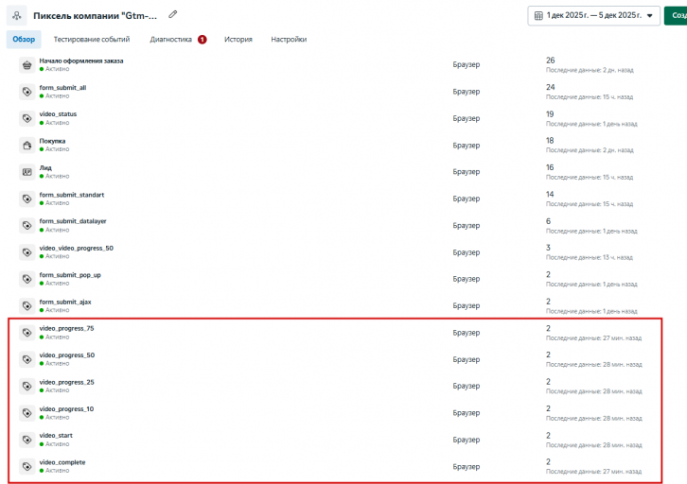Click the red diagnostics notification badge
Image resolution: width=687 pixels, height=484 pixels.
202,40
